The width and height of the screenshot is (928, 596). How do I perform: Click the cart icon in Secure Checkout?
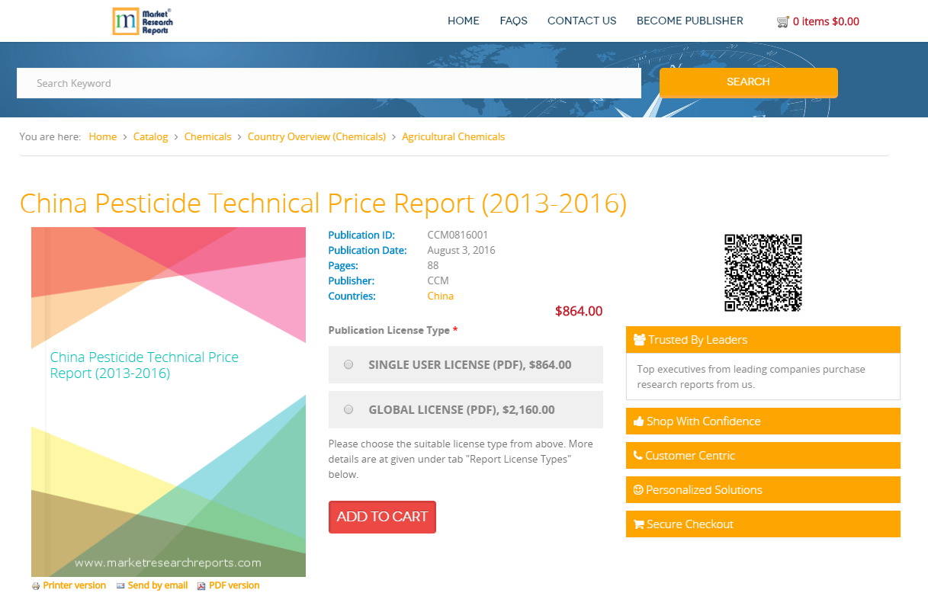(639, 524)
